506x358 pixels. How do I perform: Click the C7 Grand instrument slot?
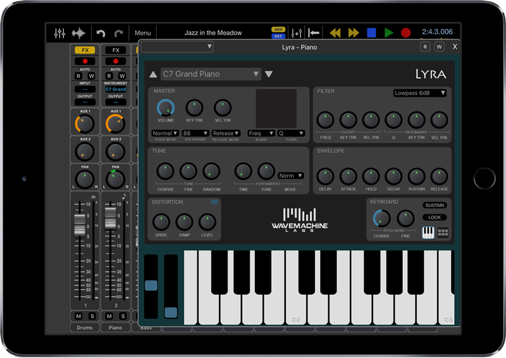pos(116,89)
